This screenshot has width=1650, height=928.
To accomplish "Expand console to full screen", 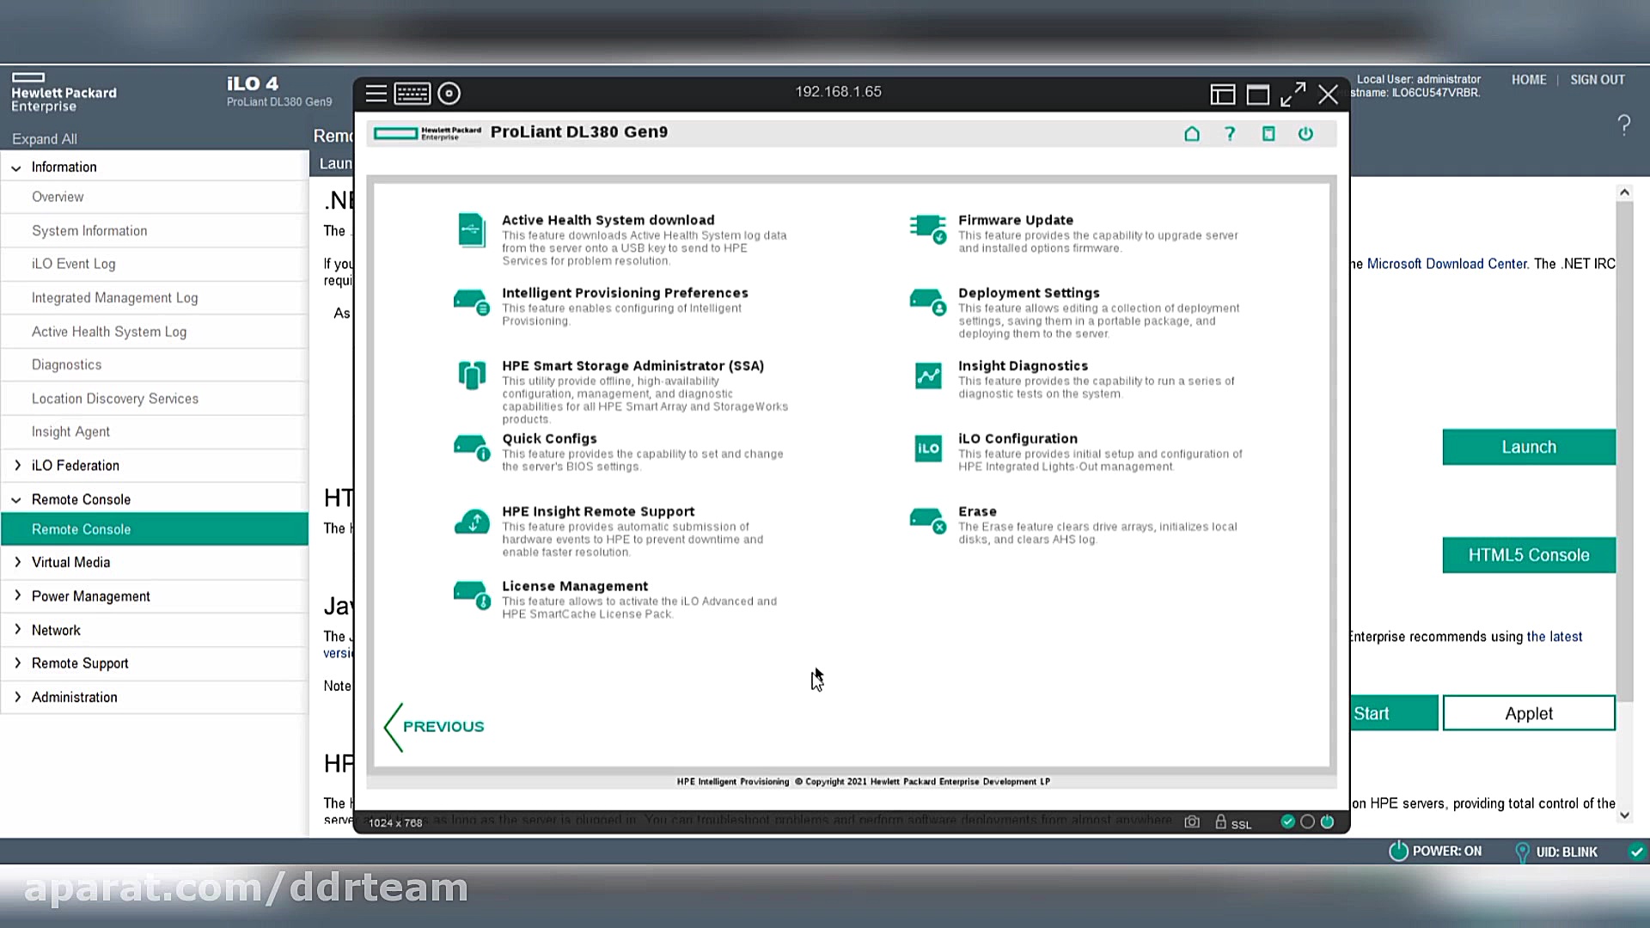I will pyautogui.click(x=1292, y=95).
